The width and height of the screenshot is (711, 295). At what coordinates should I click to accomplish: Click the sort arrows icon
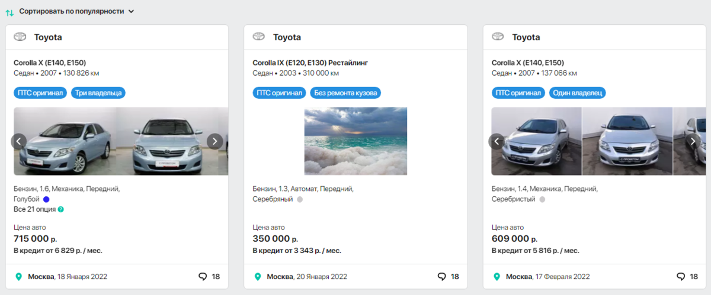[9, 12]
